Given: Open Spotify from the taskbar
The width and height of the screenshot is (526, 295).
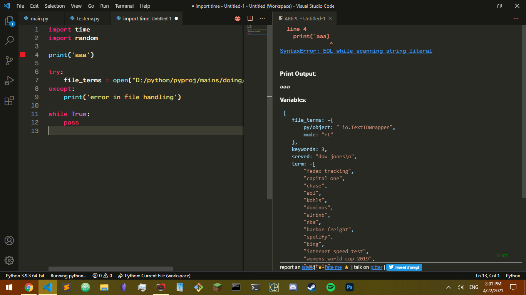Looking at the screenshot, I should click(x=331, y=287).
